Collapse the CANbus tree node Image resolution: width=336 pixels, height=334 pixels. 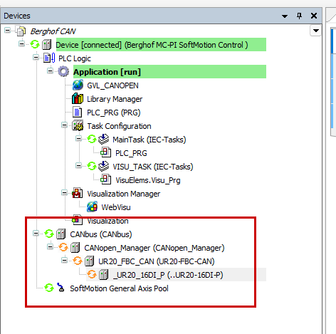(36, 234)
